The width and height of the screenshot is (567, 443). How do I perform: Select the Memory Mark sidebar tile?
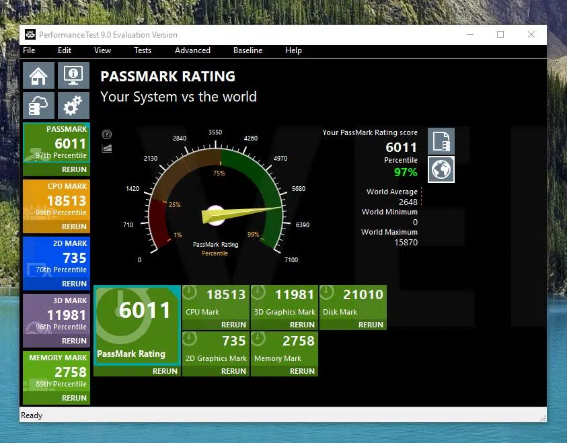click(x=56, y=370)
